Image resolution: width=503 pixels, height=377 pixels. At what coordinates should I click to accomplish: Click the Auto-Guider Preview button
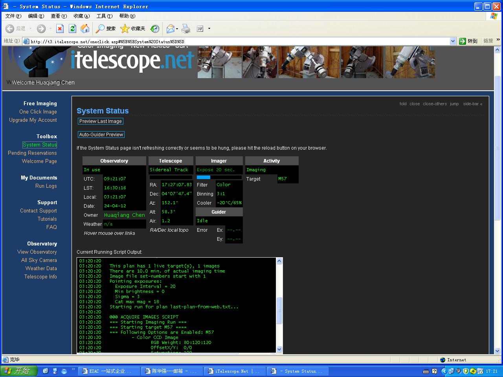[x=101, y=135]
